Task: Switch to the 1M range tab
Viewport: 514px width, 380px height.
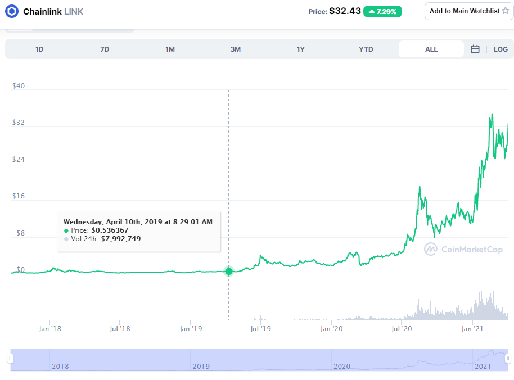Action: 170,49
